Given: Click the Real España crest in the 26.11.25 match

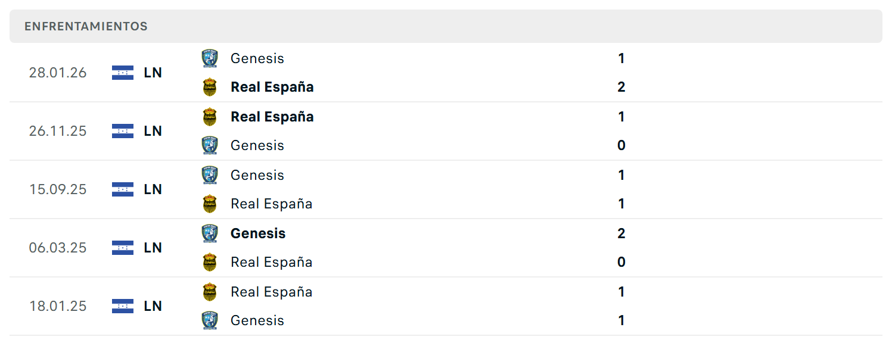Looking at the screenshot, I should 210,117.
